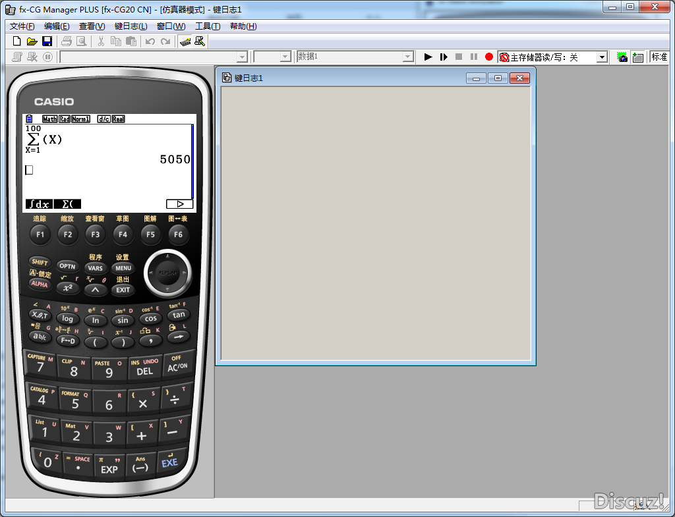The image size is (675, 517).
Task: Expand the main memory read/write dropdown
Action: pos(602,57)
